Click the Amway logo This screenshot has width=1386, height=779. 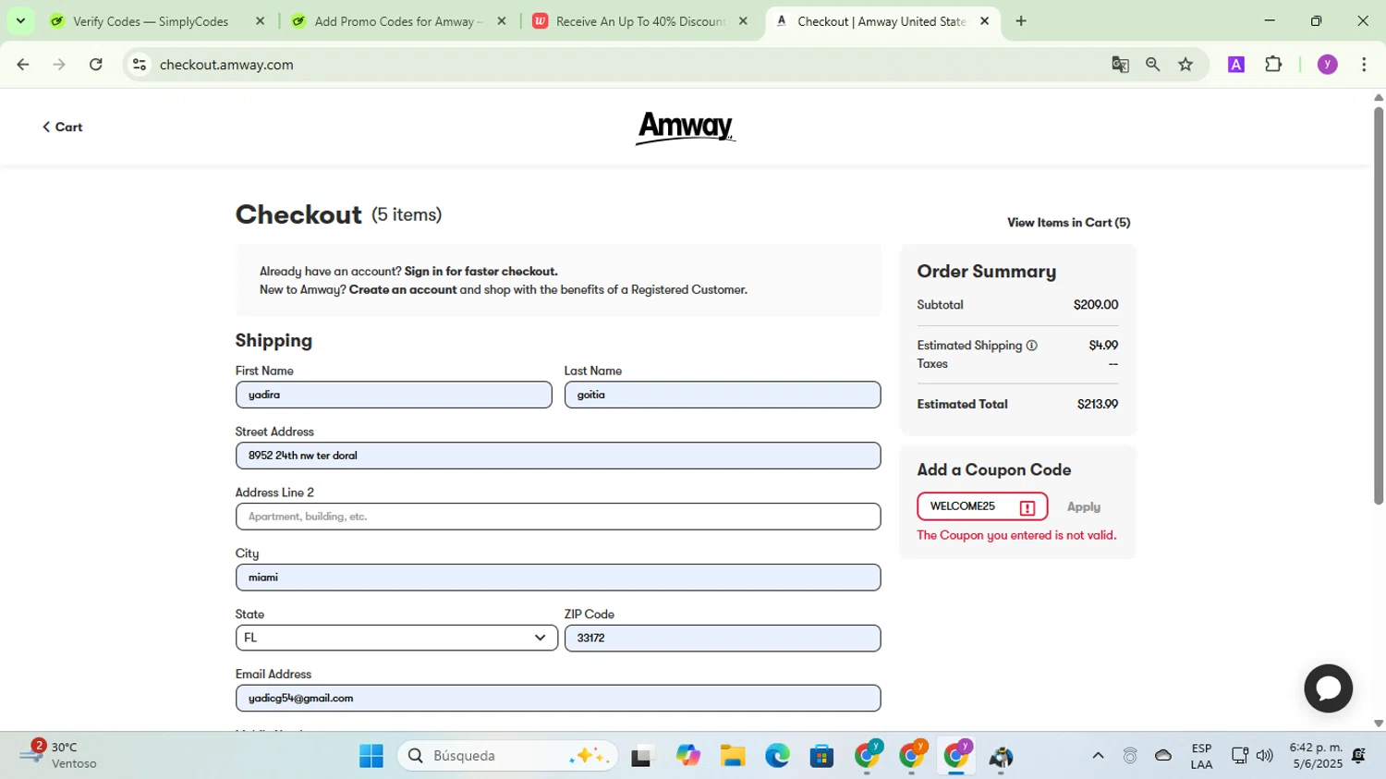click(686, 128)
